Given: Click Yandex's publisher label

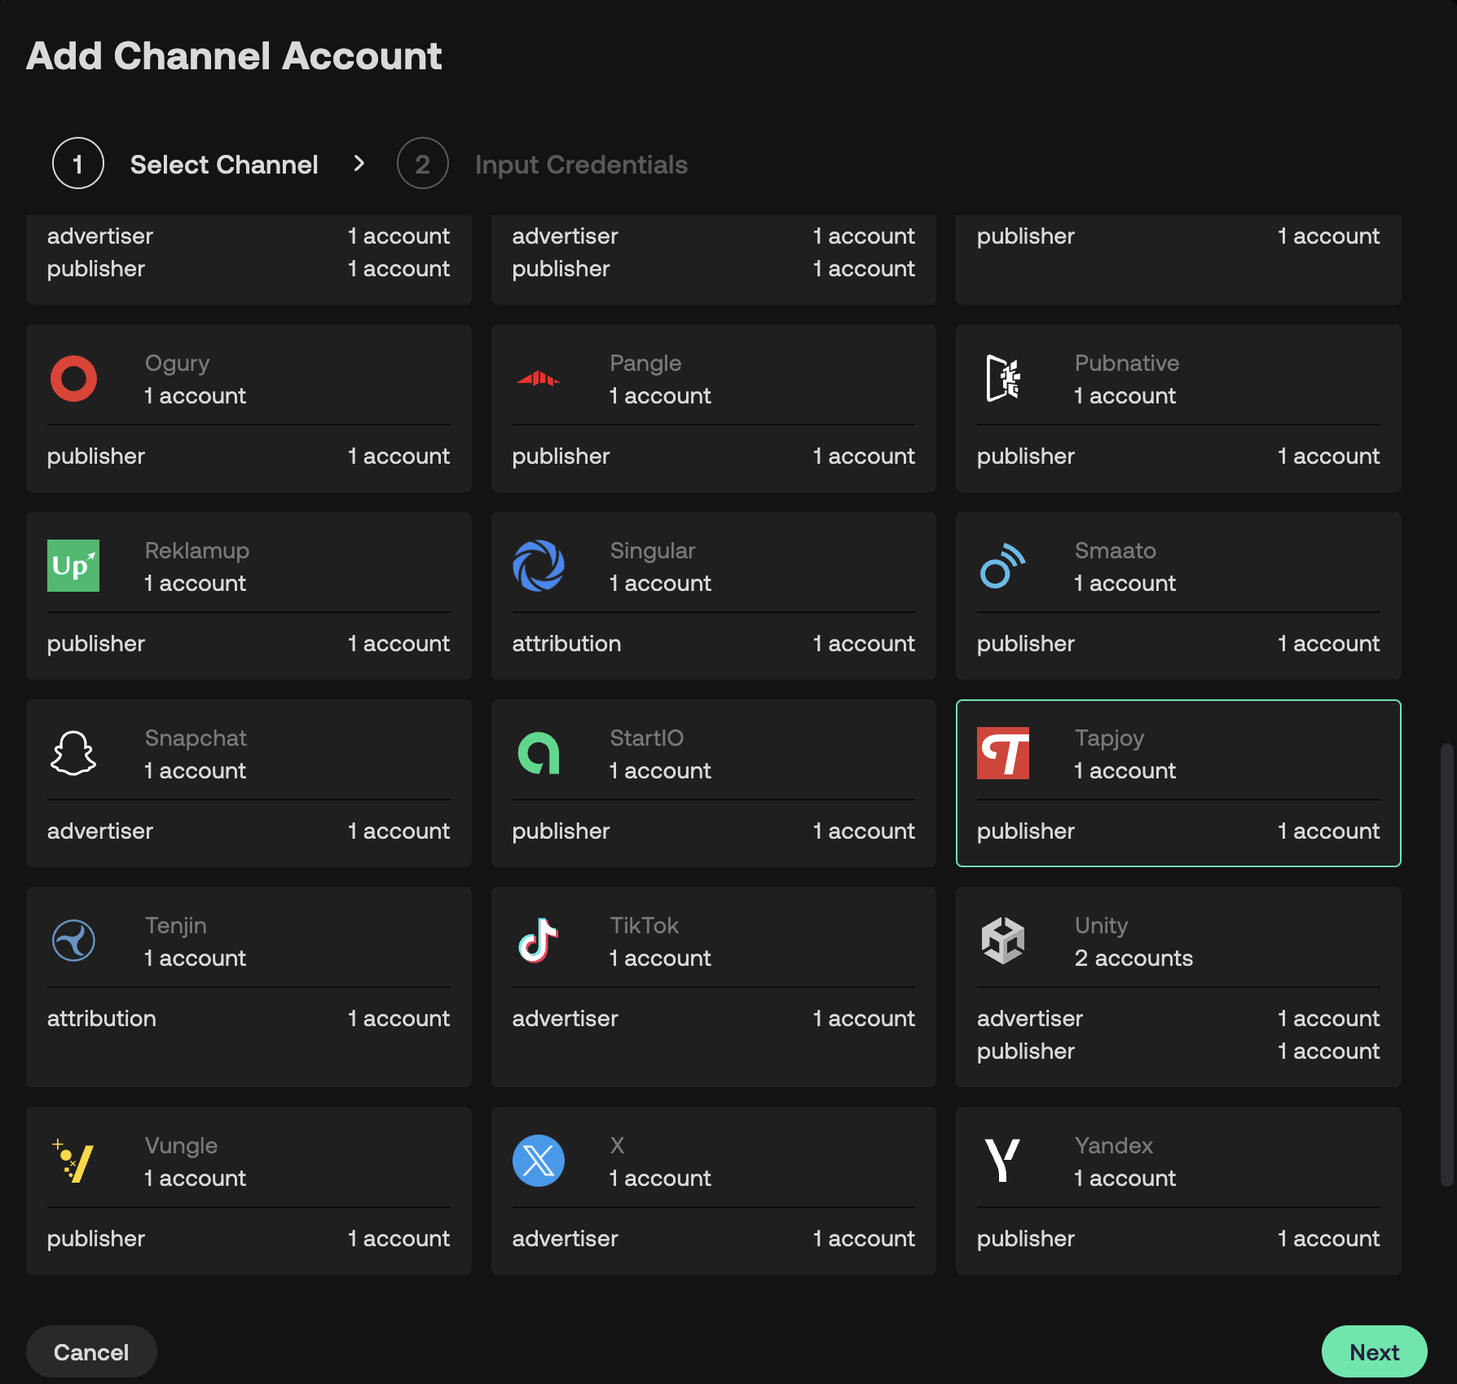Looking at the screenshot, I should 1025,1239.
